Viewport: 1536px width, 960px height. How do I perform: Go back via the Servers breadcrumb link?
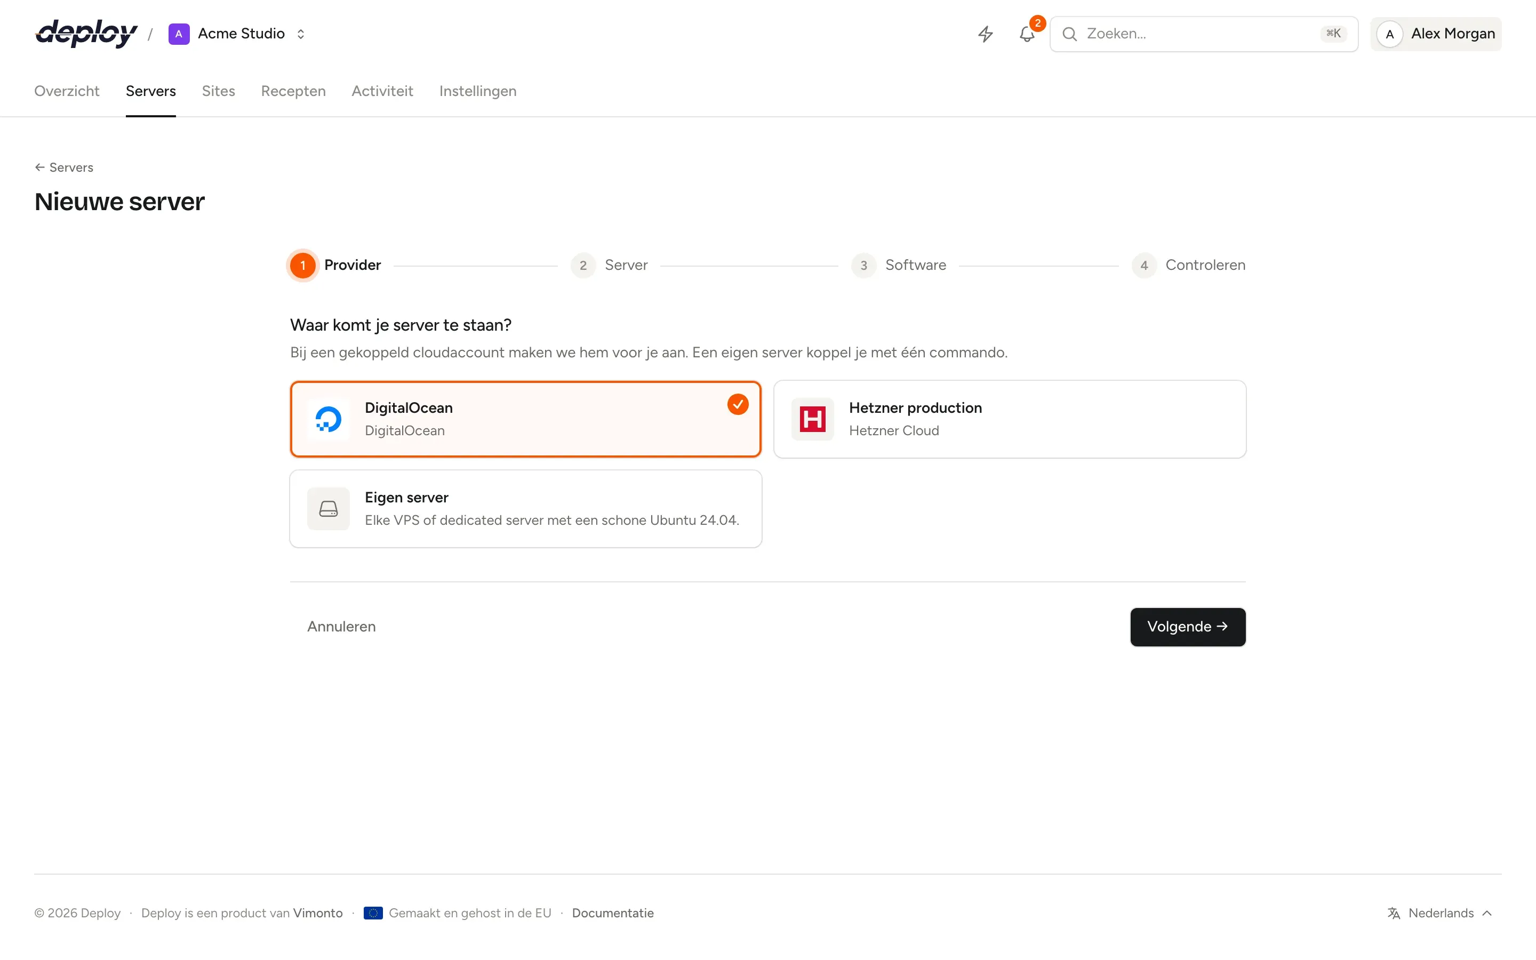[x=63, y=167]
